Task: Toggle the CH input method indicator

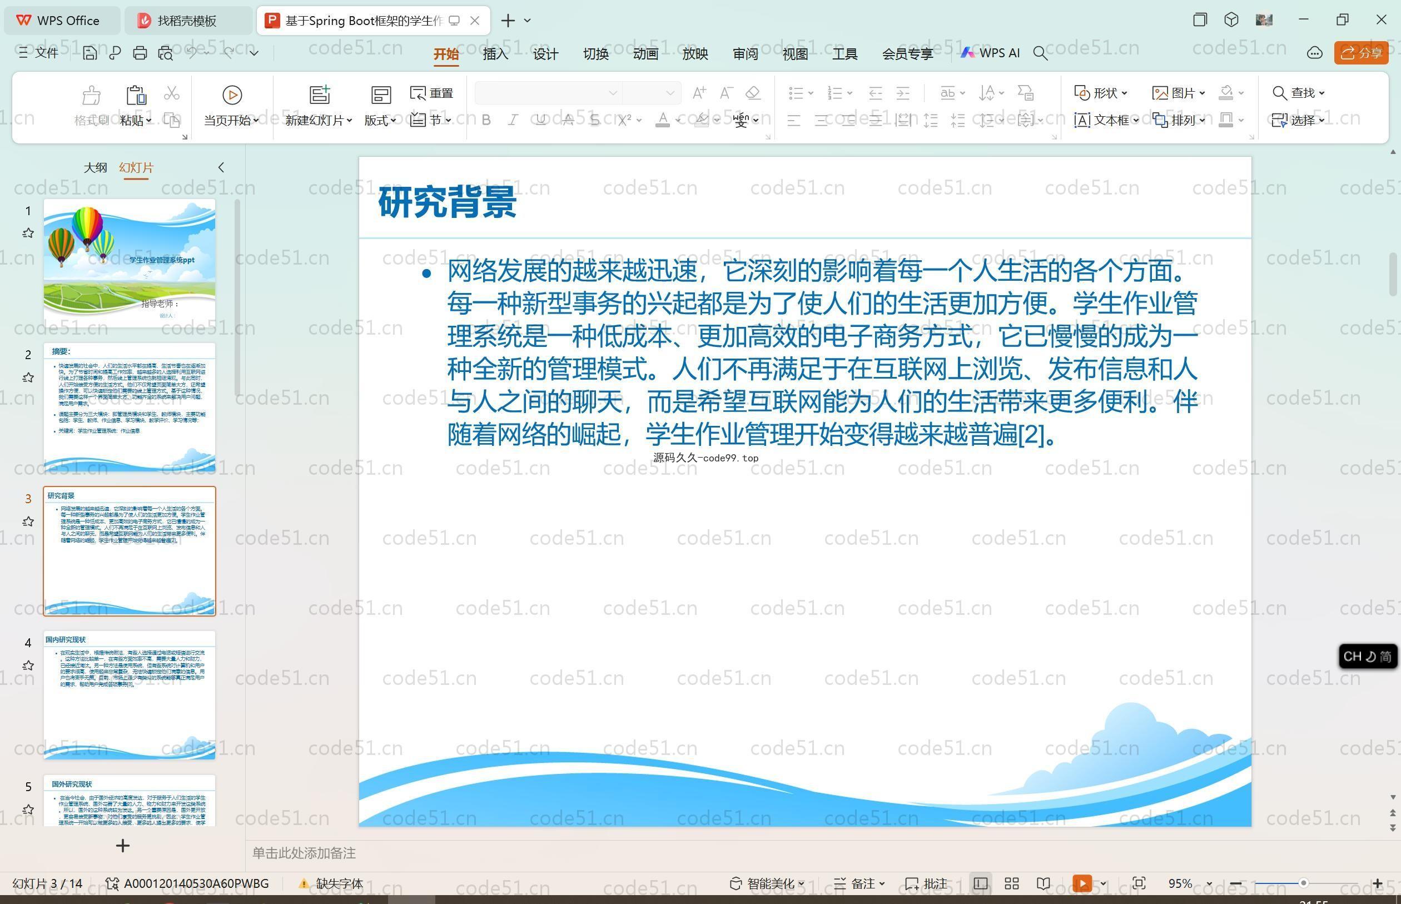Action: pos(1368,655)
